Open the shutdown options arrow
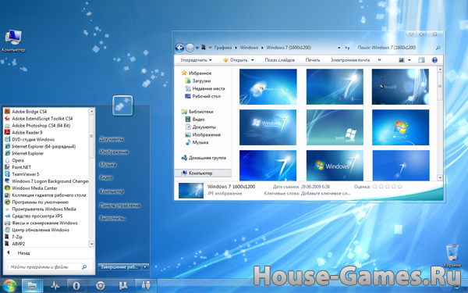Screen dimensions: 468x293 point(145,266)
